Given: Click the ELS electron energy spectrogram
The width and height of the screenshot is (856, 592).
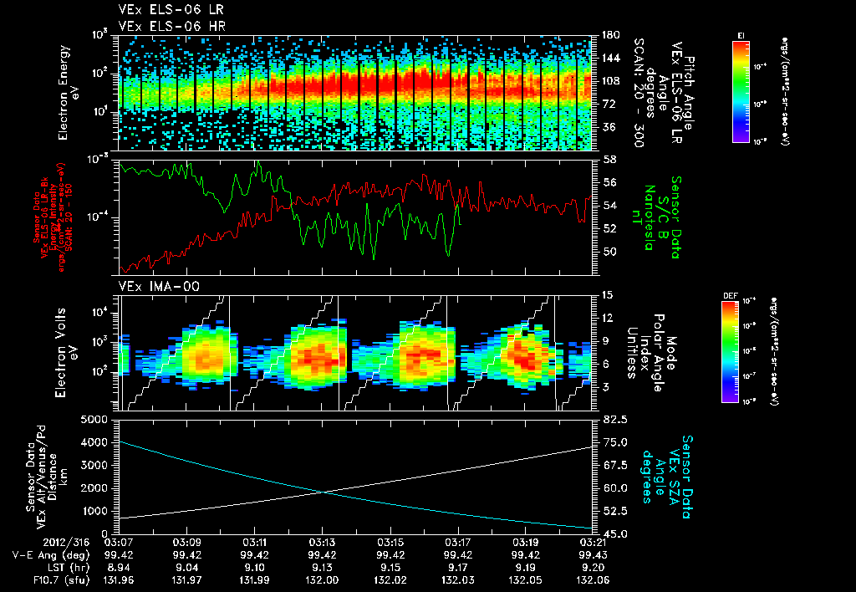Looking at the screenshot, I should coord(355,93).
